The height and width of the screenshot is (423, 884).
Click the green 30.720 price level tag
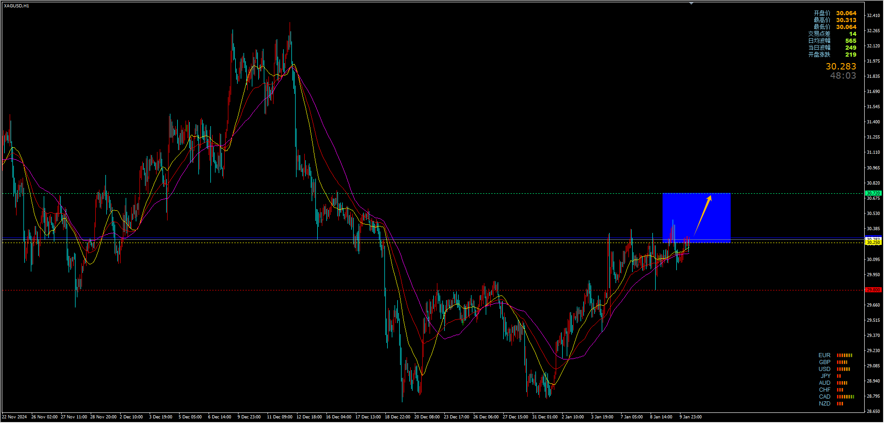[x=873, y=193]
